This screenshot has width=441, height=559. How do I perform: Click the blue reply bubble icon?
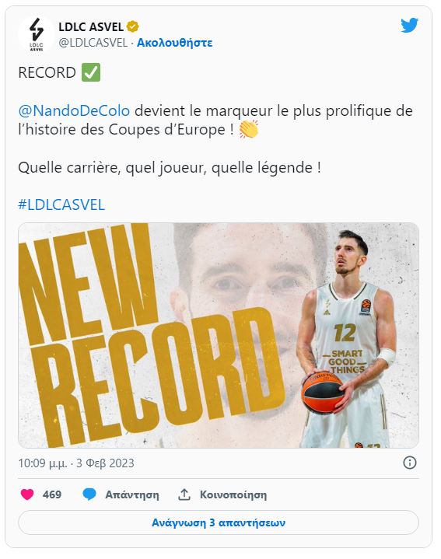(x=89, y=494)
